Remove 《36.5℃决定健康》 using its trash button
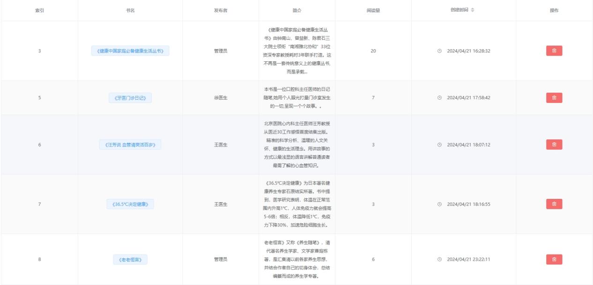593x285 pixels. (x=554, y=204)
